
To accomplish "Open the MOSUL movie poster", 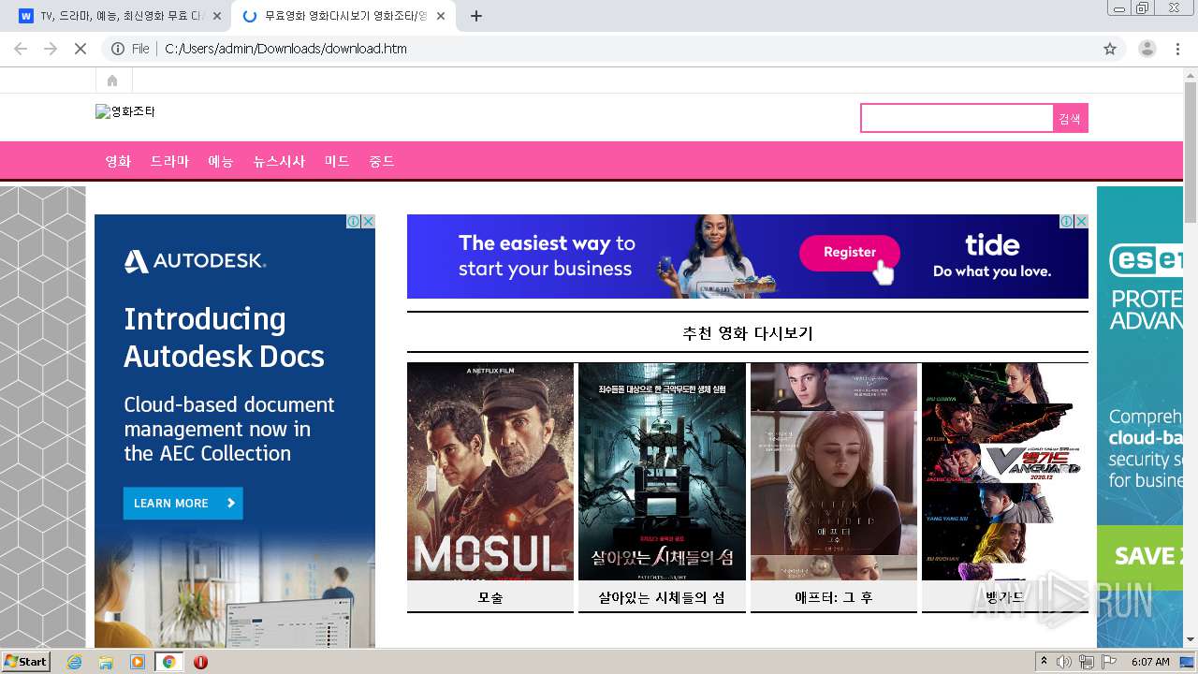I will tap(490, 472).
